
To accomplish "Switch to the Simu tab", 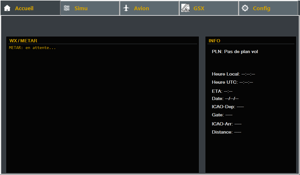I will pyautogui.click(x=81, y=8).
